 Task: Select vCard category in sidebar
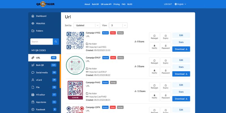coord(44,80)
